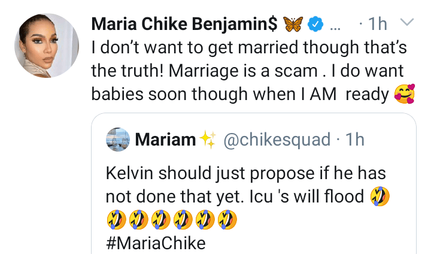Click third emoji in the six-laughing-emoji row
This screenshot has width=431, height=254.
[x=161, y=220]
